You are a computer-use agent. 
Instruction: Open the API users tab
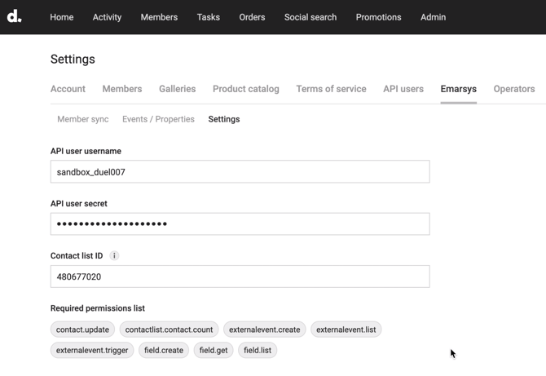pyautogui.click(x=403, y=89)
